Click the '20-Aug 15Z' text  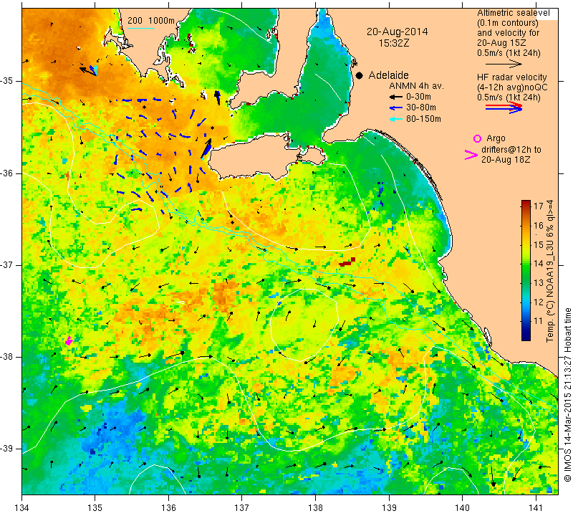coord(501,43)
